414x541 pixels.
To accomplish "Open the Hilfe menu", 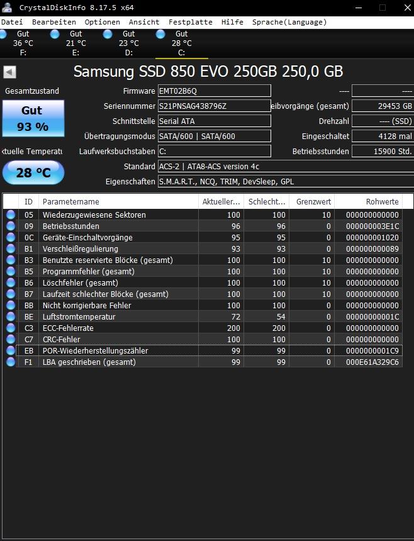I will pyautogui.click(x=232, y=22).
